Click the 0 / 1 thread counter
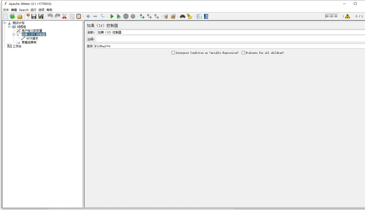This screenshot has height=210, width=365. click(359, 16)
